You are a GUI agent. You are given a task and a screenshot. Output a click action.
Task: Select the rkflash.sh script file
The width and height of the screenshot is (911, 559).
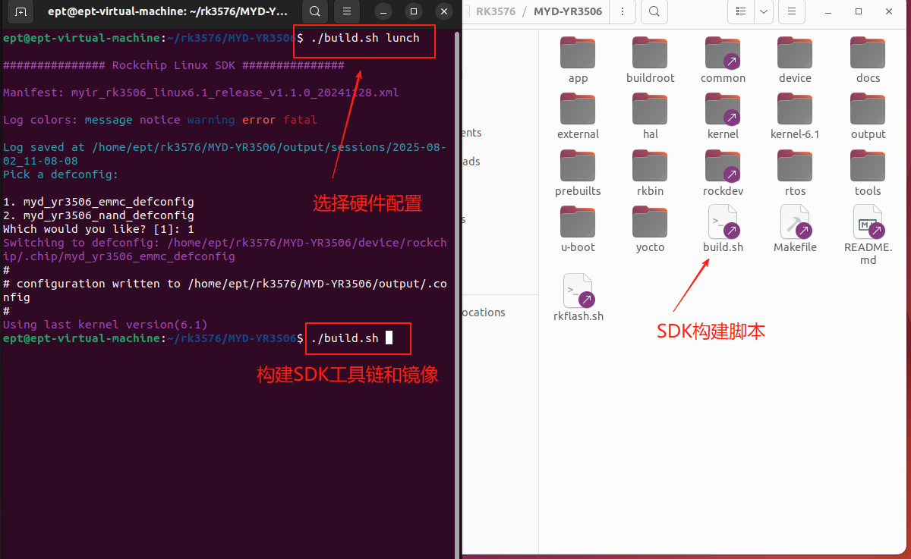[x=578, y=298]
